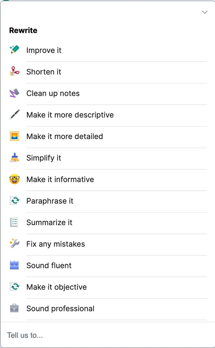Click the wrench icon beside Fix any mistakes
Image resolution: width=215 pixels, height=348 pixels.
tap(14, 243)
